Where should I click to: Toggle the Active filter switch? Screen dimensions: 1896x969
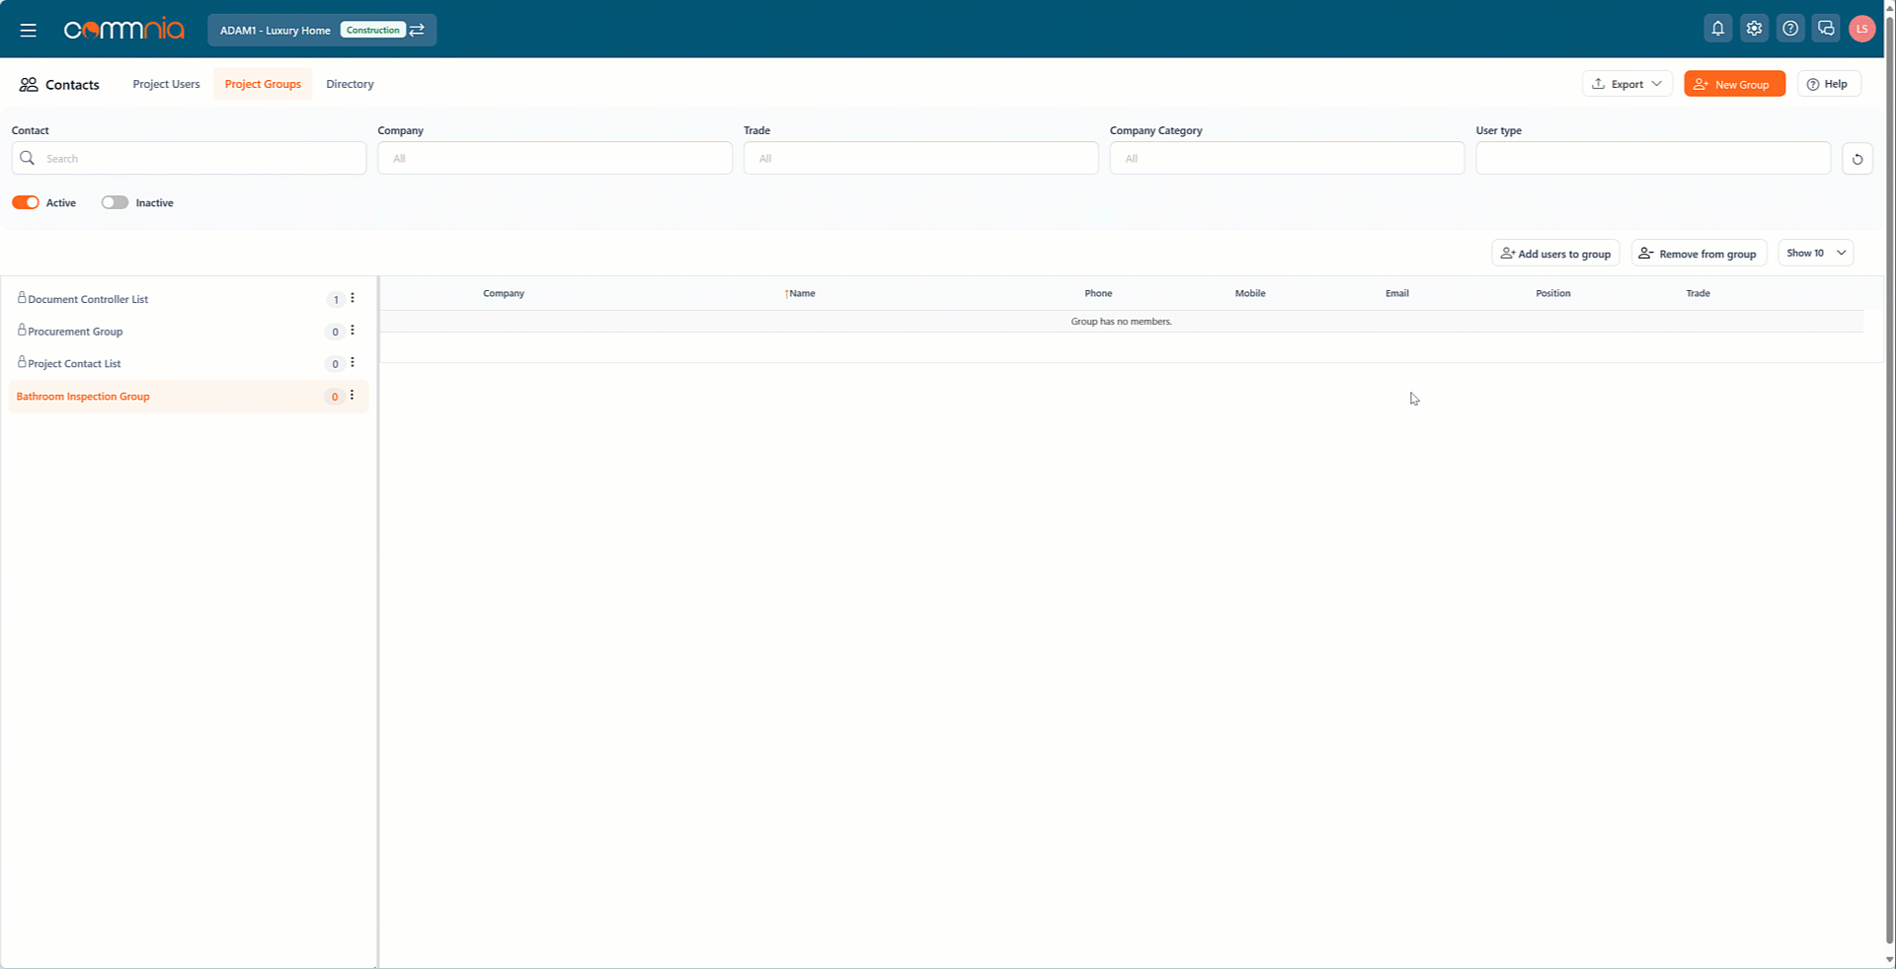26,202
